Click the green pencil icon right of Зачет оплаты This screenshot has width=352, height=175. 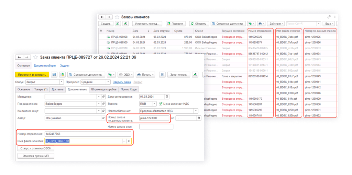click(x=195, y=75)
